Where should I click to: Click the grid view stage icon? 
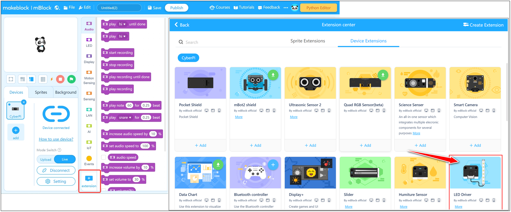[x=43, y=79]
